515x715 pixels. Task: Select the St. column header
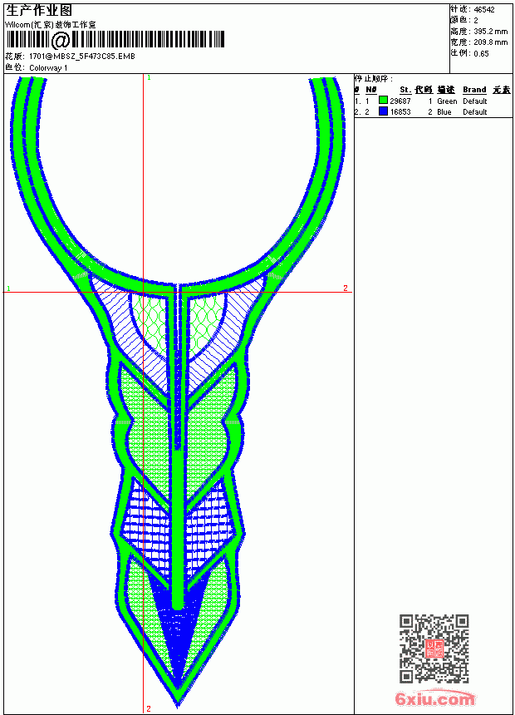point(405,90)
